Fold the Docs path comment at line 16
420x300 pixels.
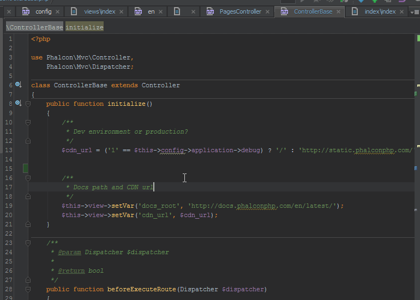[28, 178]
